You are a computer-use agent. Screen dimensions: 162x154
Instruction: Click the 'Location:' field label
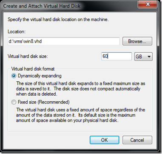click(17, 31)
